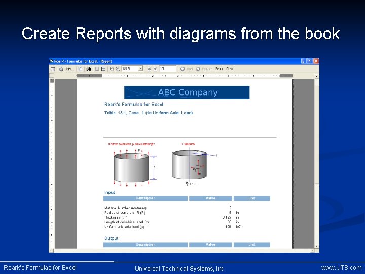
Task: Click the ABC Company banner
Action: pos(187,92)
